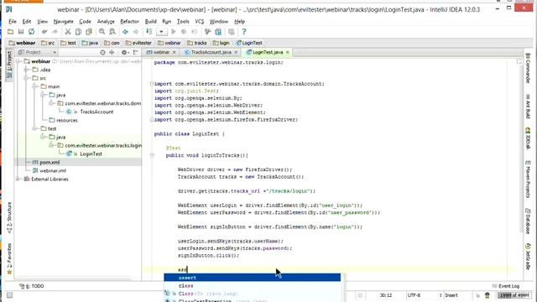Select TracksAccount class in tree
The image size is (537, 302).
tap(96, 112)
